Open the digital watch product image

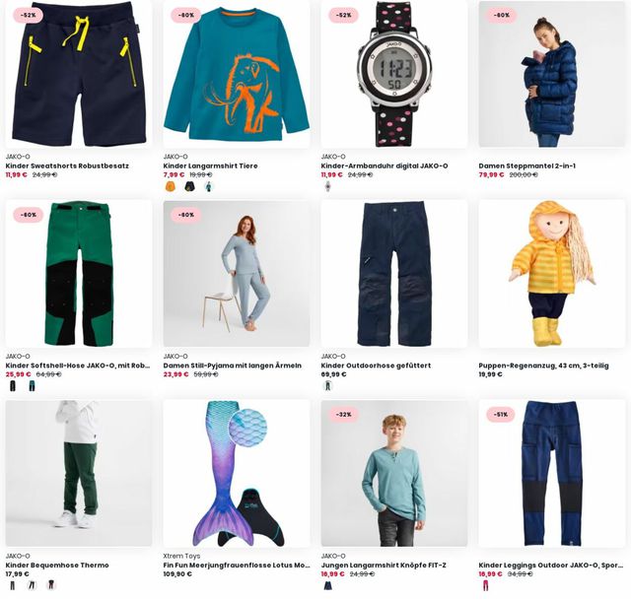coord(394,74)
